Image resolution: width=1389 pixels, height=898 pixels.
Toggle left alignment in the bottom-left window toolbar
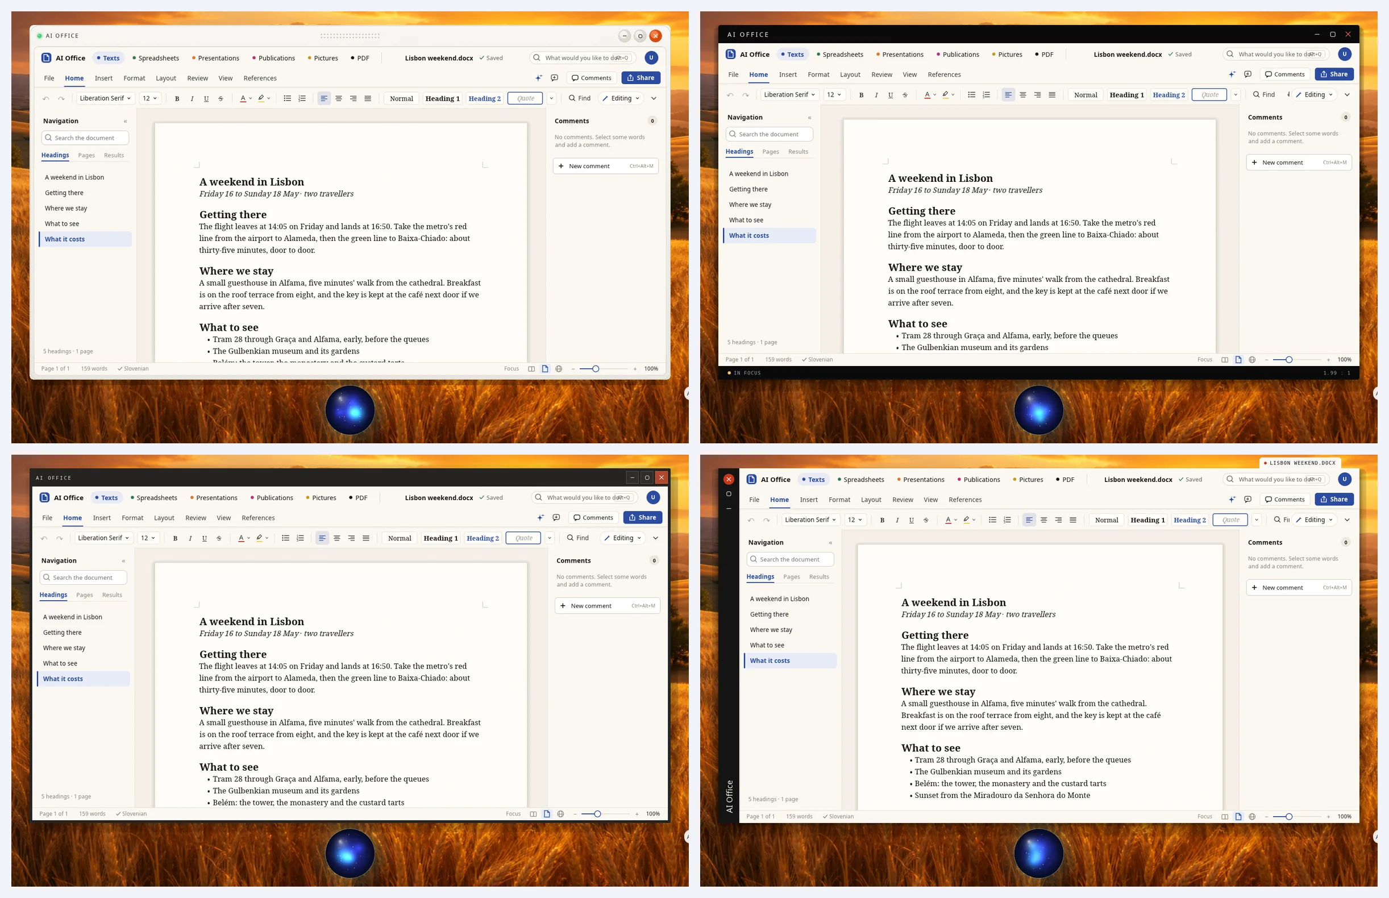pyautogui.click(x=322, y=538)
